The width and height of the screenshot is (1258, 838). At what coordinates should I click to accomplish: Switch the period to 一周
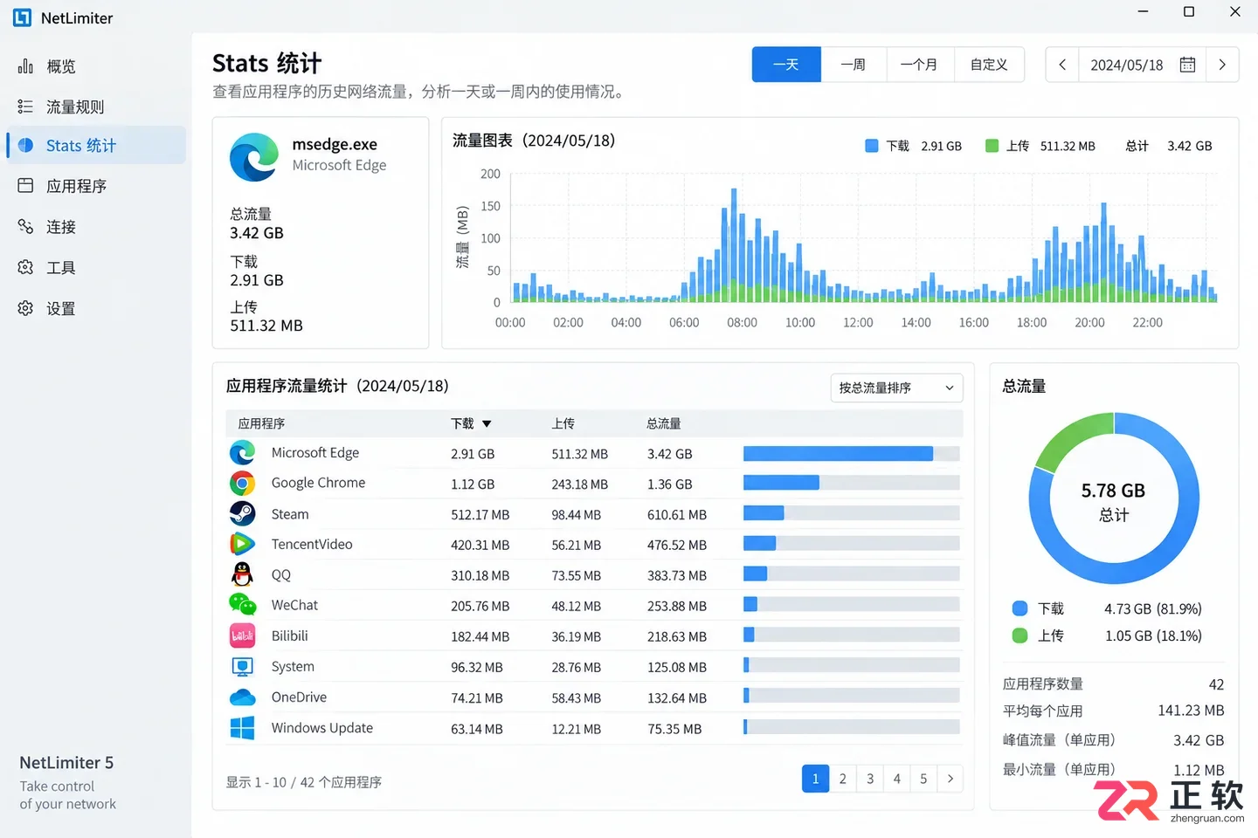pos(854,65)
